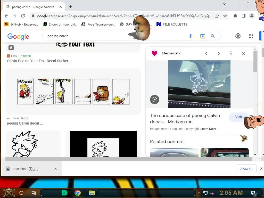The image size is (264, 198).
Task: Open the green notes app on taskbar
Action: 64,193
